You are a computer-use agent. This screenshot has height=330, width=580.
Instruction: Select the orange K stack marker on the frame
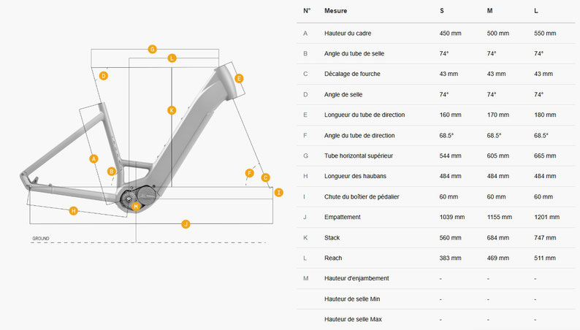pos(172,110)
